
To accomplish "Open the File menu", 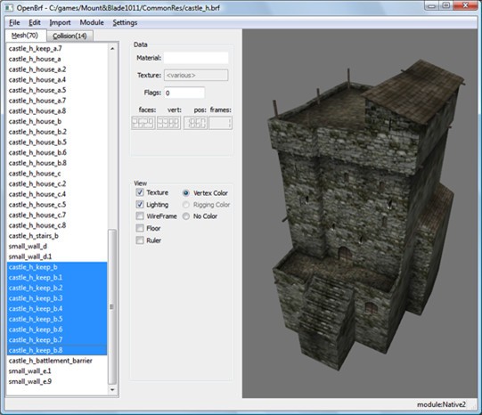I will click(x=14, y=23).
